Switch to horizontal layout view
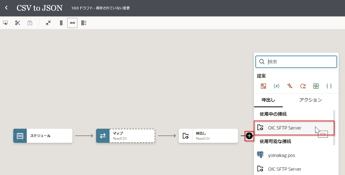This screenshot has height=175, width=345. 72,23
